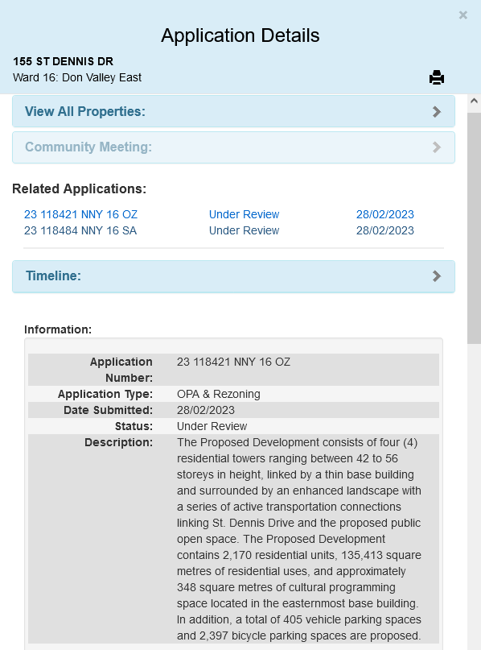Screen dimensions: 481x650
Task: Click the Description text in Information panel
Action: point(299,539)
